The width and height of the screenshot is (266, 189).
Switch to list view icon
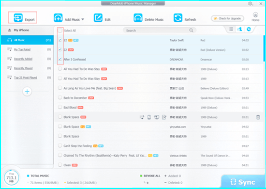click(231, 29)
